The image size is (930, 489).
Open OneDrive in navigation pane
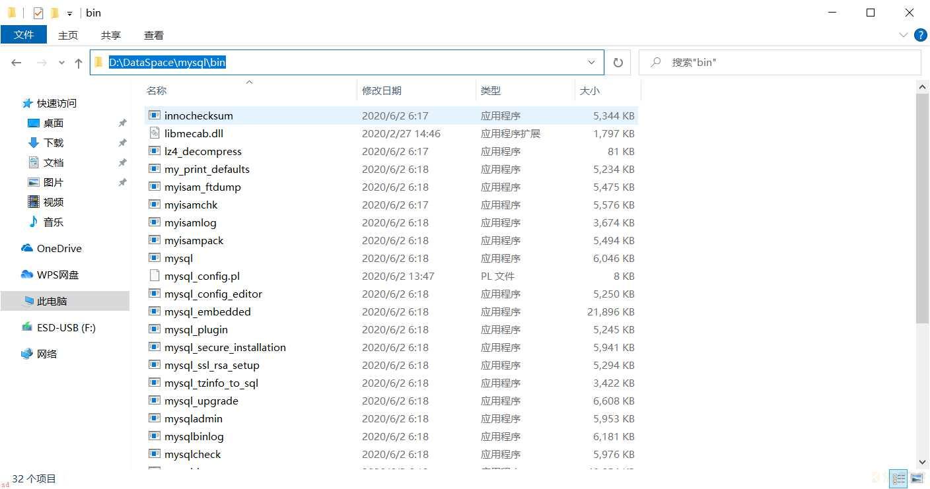click(x=52, y=248)
